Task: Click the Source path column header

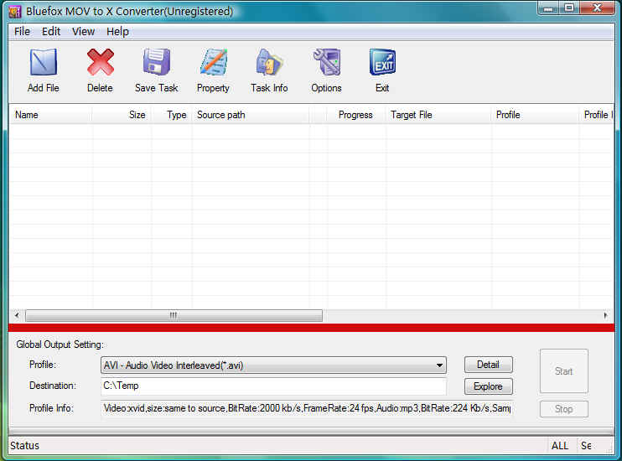Action: (251, 115)
